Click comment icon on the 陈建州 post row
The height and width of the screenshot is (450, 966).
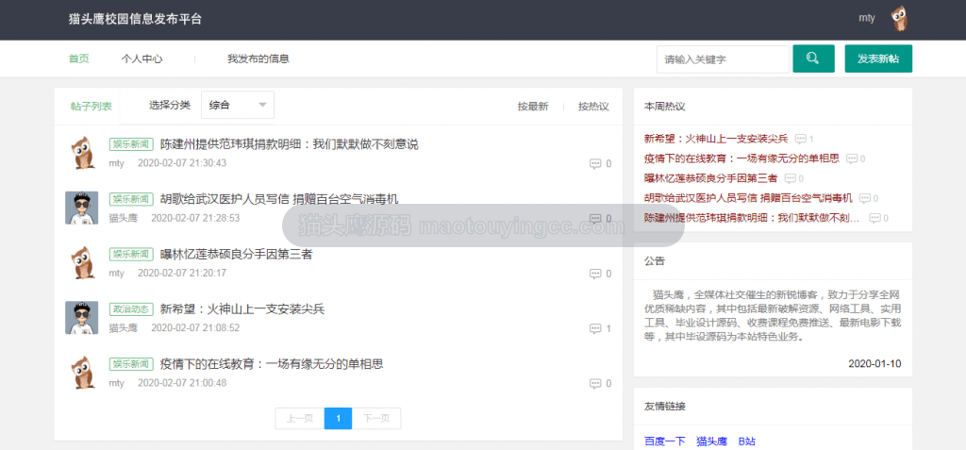tap(595, 164)
